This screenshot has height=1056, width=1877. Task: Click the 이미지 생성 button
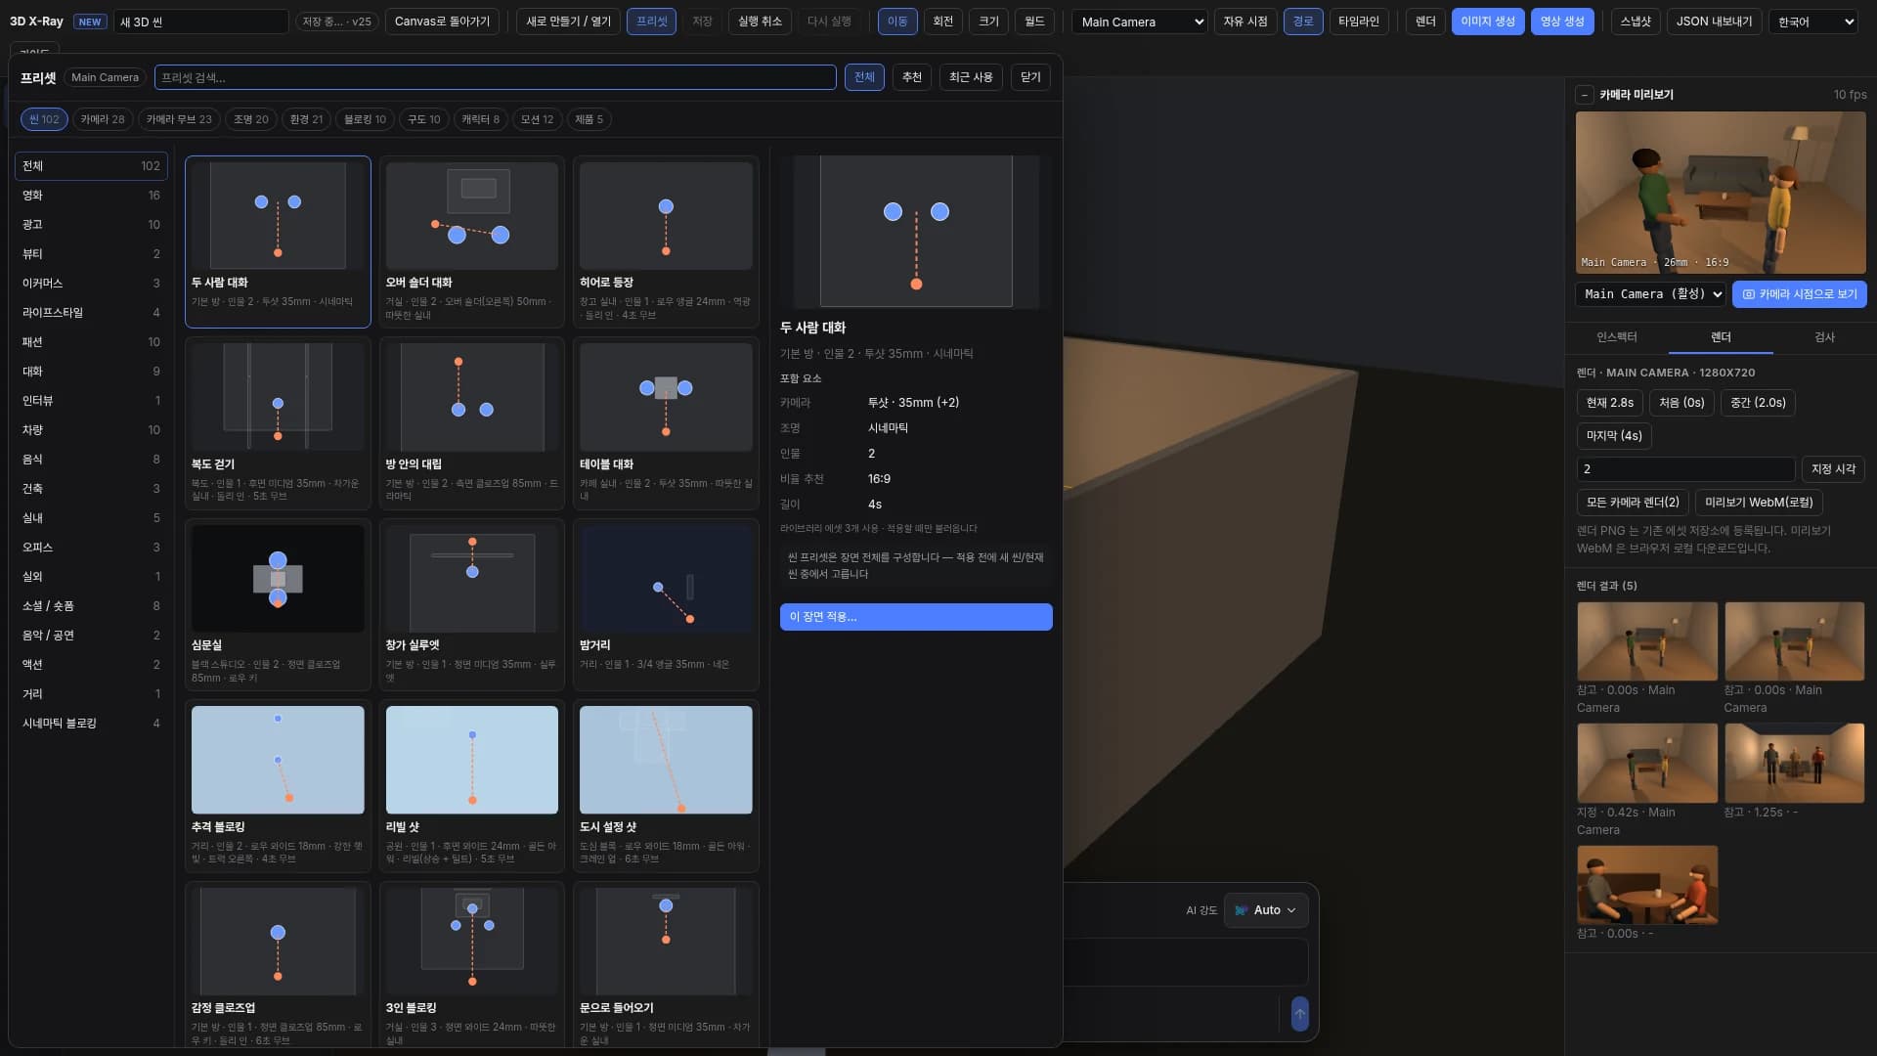(x=1488, y=22)
